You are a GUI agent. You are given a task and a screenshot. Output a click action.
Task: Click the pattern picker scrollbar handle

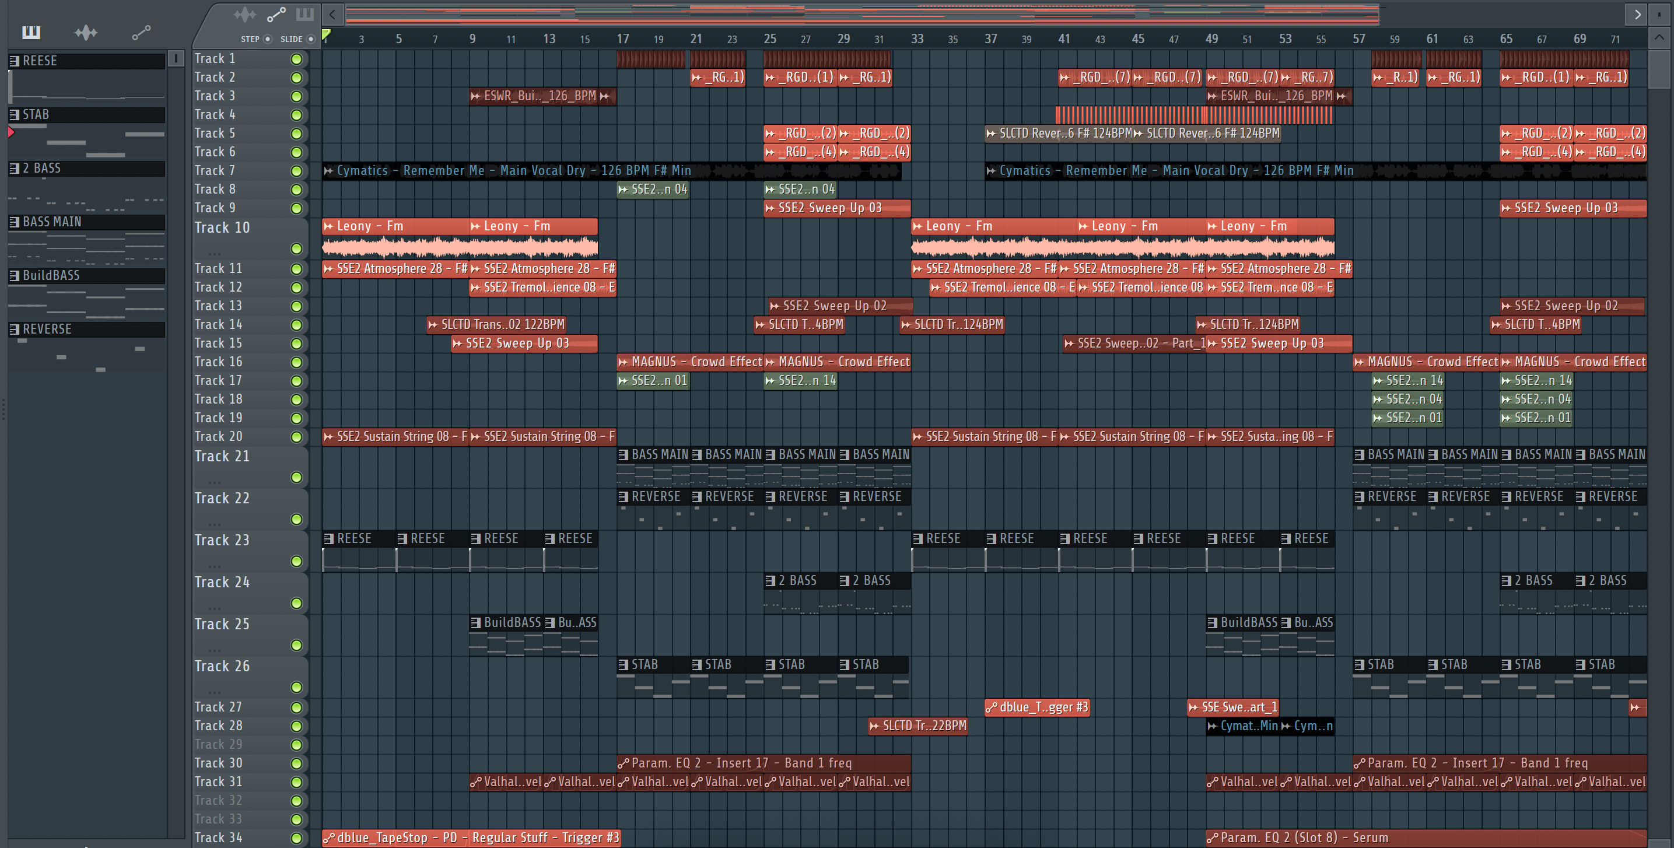(176, 58)
